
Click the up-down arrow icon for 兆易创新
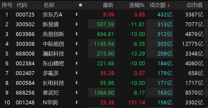[x=76, y=34]
